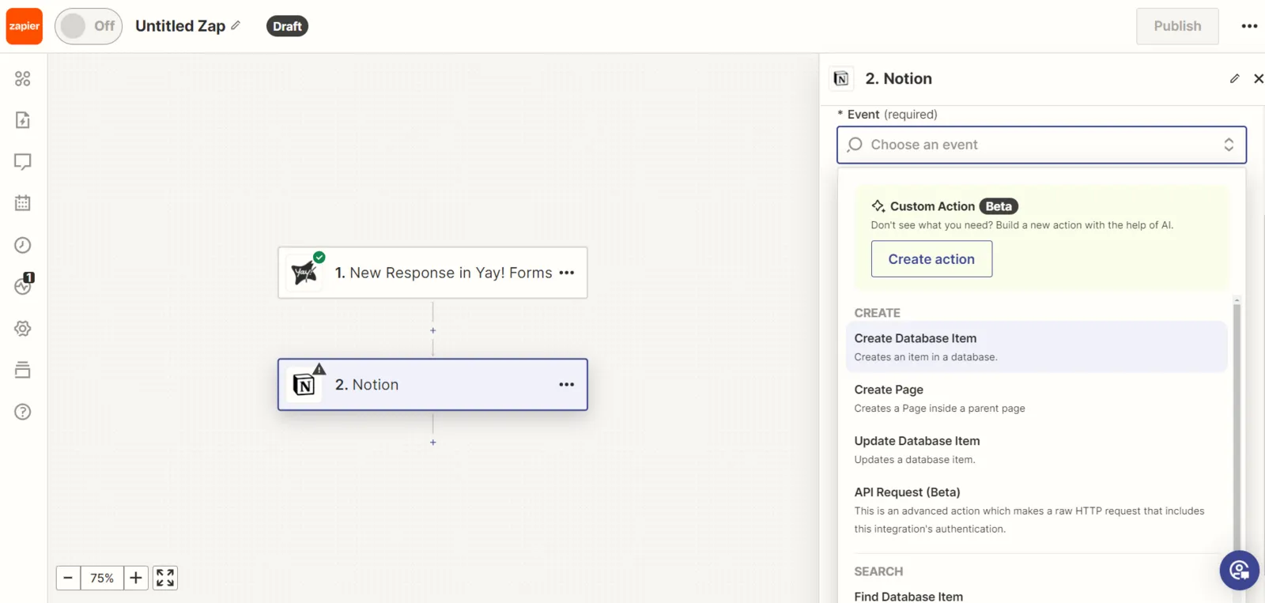Click the Publish button
1265x603 pixels.
(x=1177, y=26)
